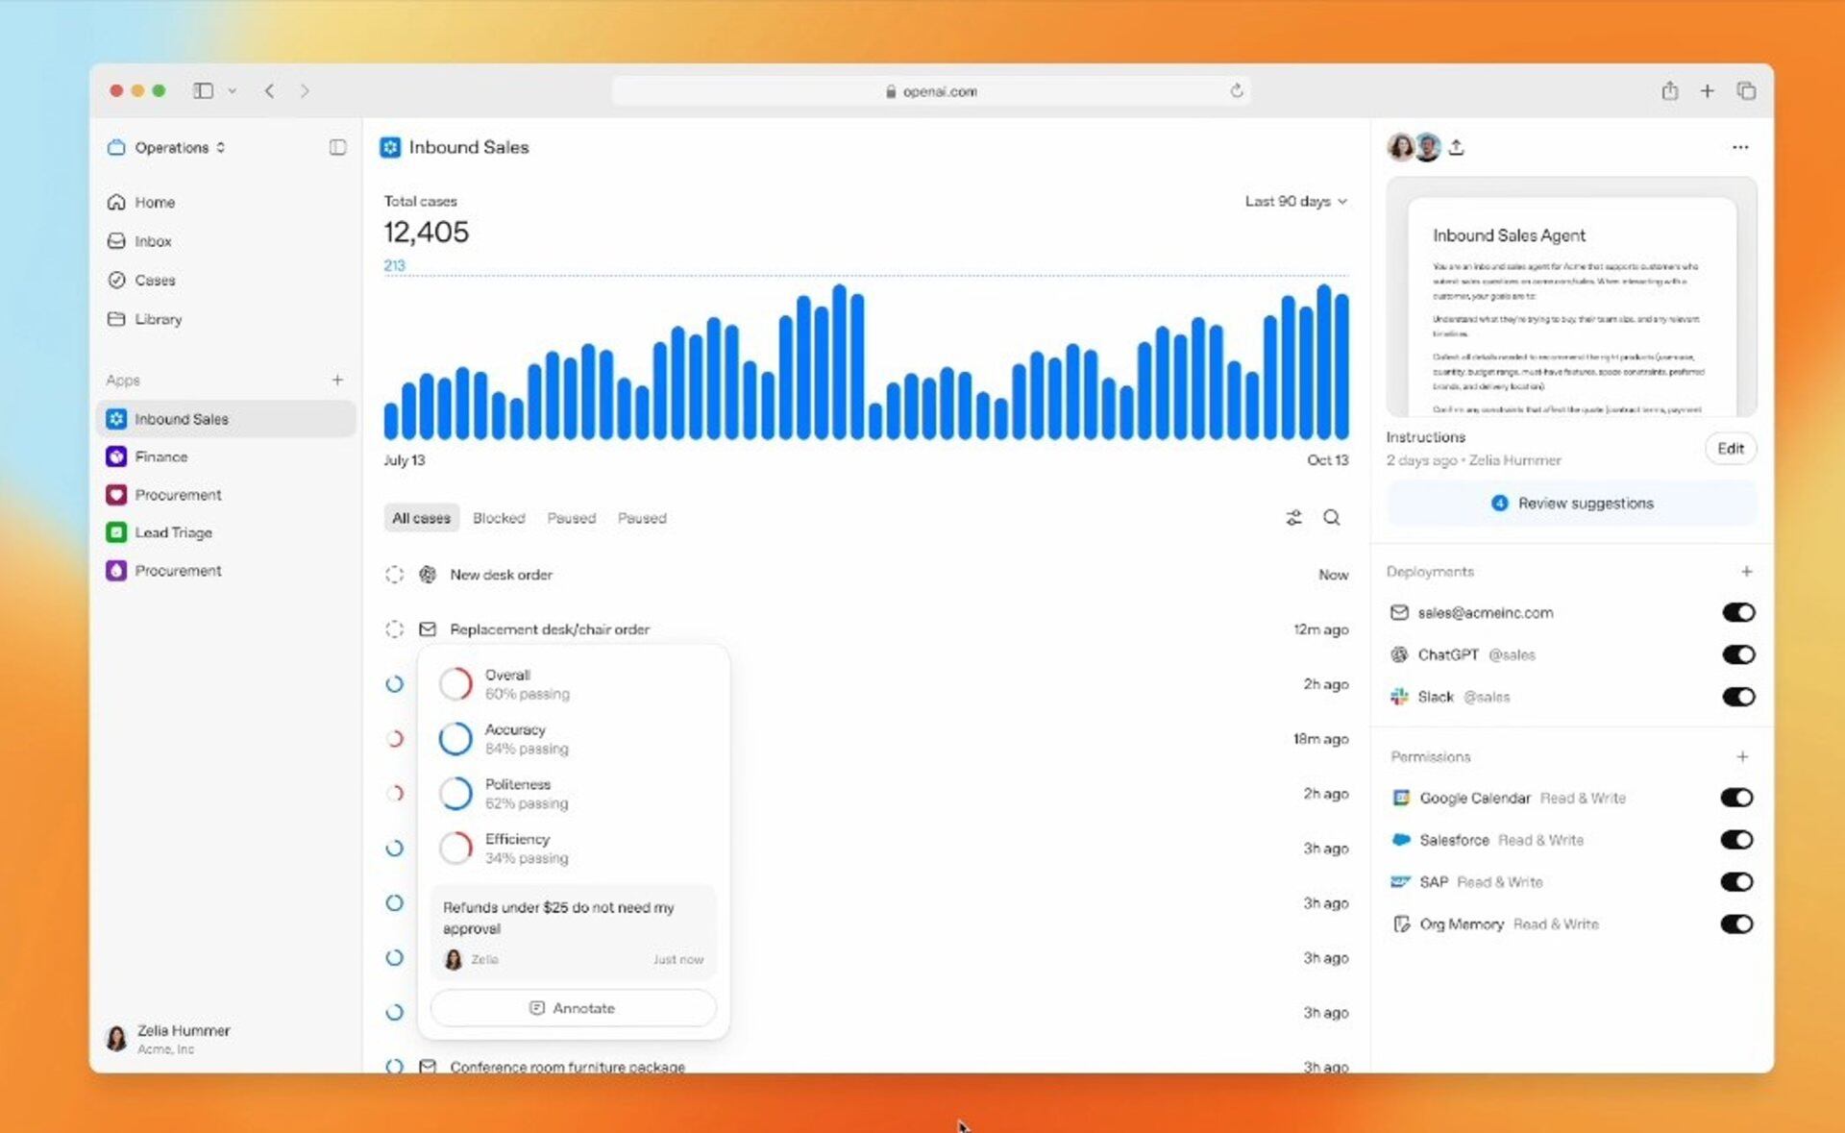Add a new app with plus icon
The width and height of the screenshot is (1845, 1133).
pos(337,381)
